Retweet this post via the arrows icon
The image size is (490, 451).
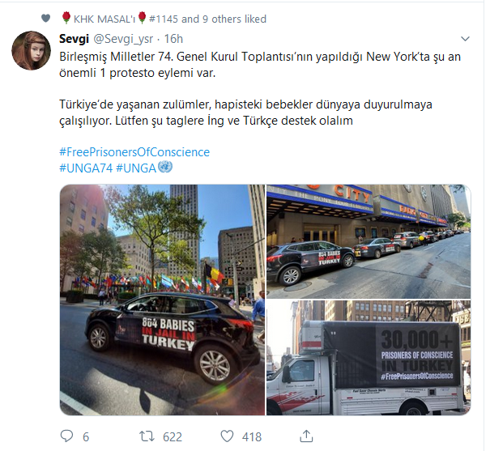click(x=147, y=436)
